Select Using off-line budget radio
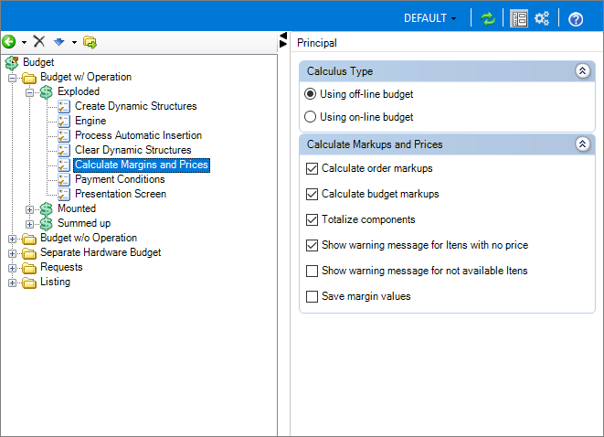Viewport: 604px width, 437px height. click(x=310, y=94)
